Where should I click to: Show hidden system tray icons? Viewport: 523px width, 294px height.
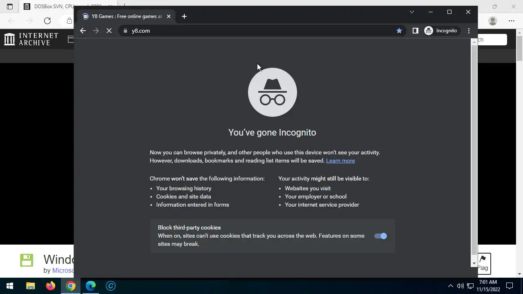[450, 286]
